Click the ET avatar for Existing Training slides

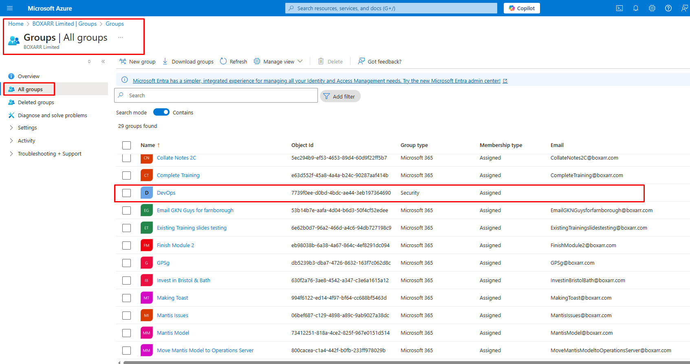(x=147, y=228)
